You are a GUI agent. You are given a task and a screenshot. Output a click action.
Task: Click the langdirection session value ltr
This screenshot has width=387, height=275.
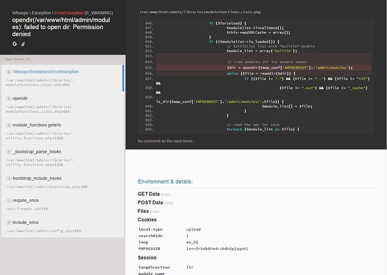coord(190,267)
